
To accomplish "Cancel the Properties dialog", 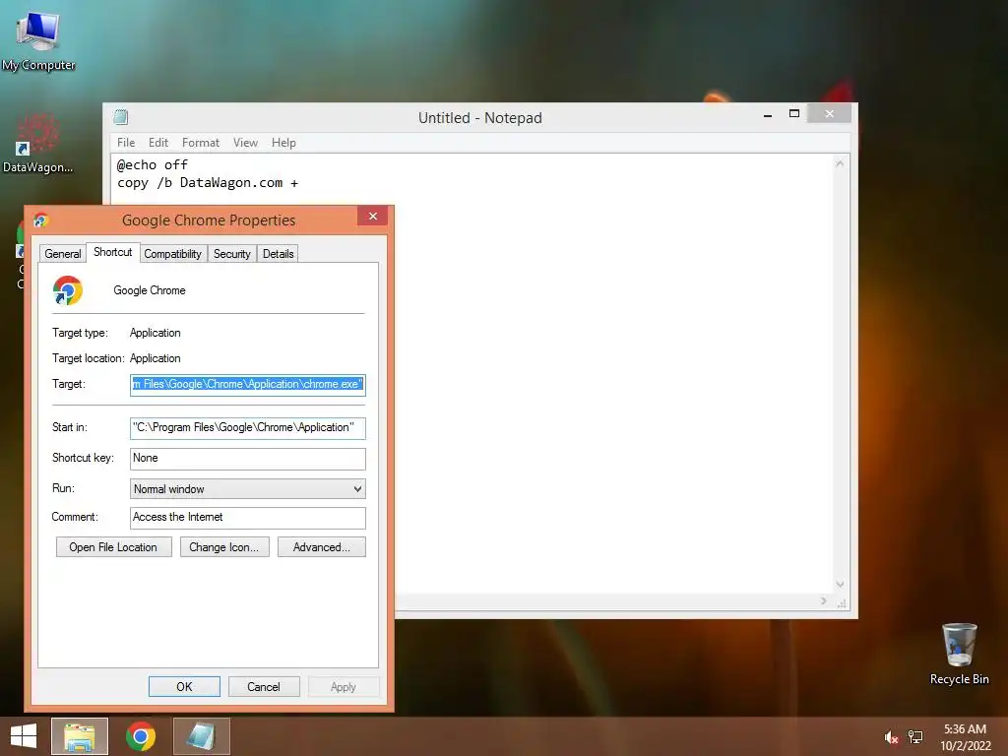I will point(264,686).
